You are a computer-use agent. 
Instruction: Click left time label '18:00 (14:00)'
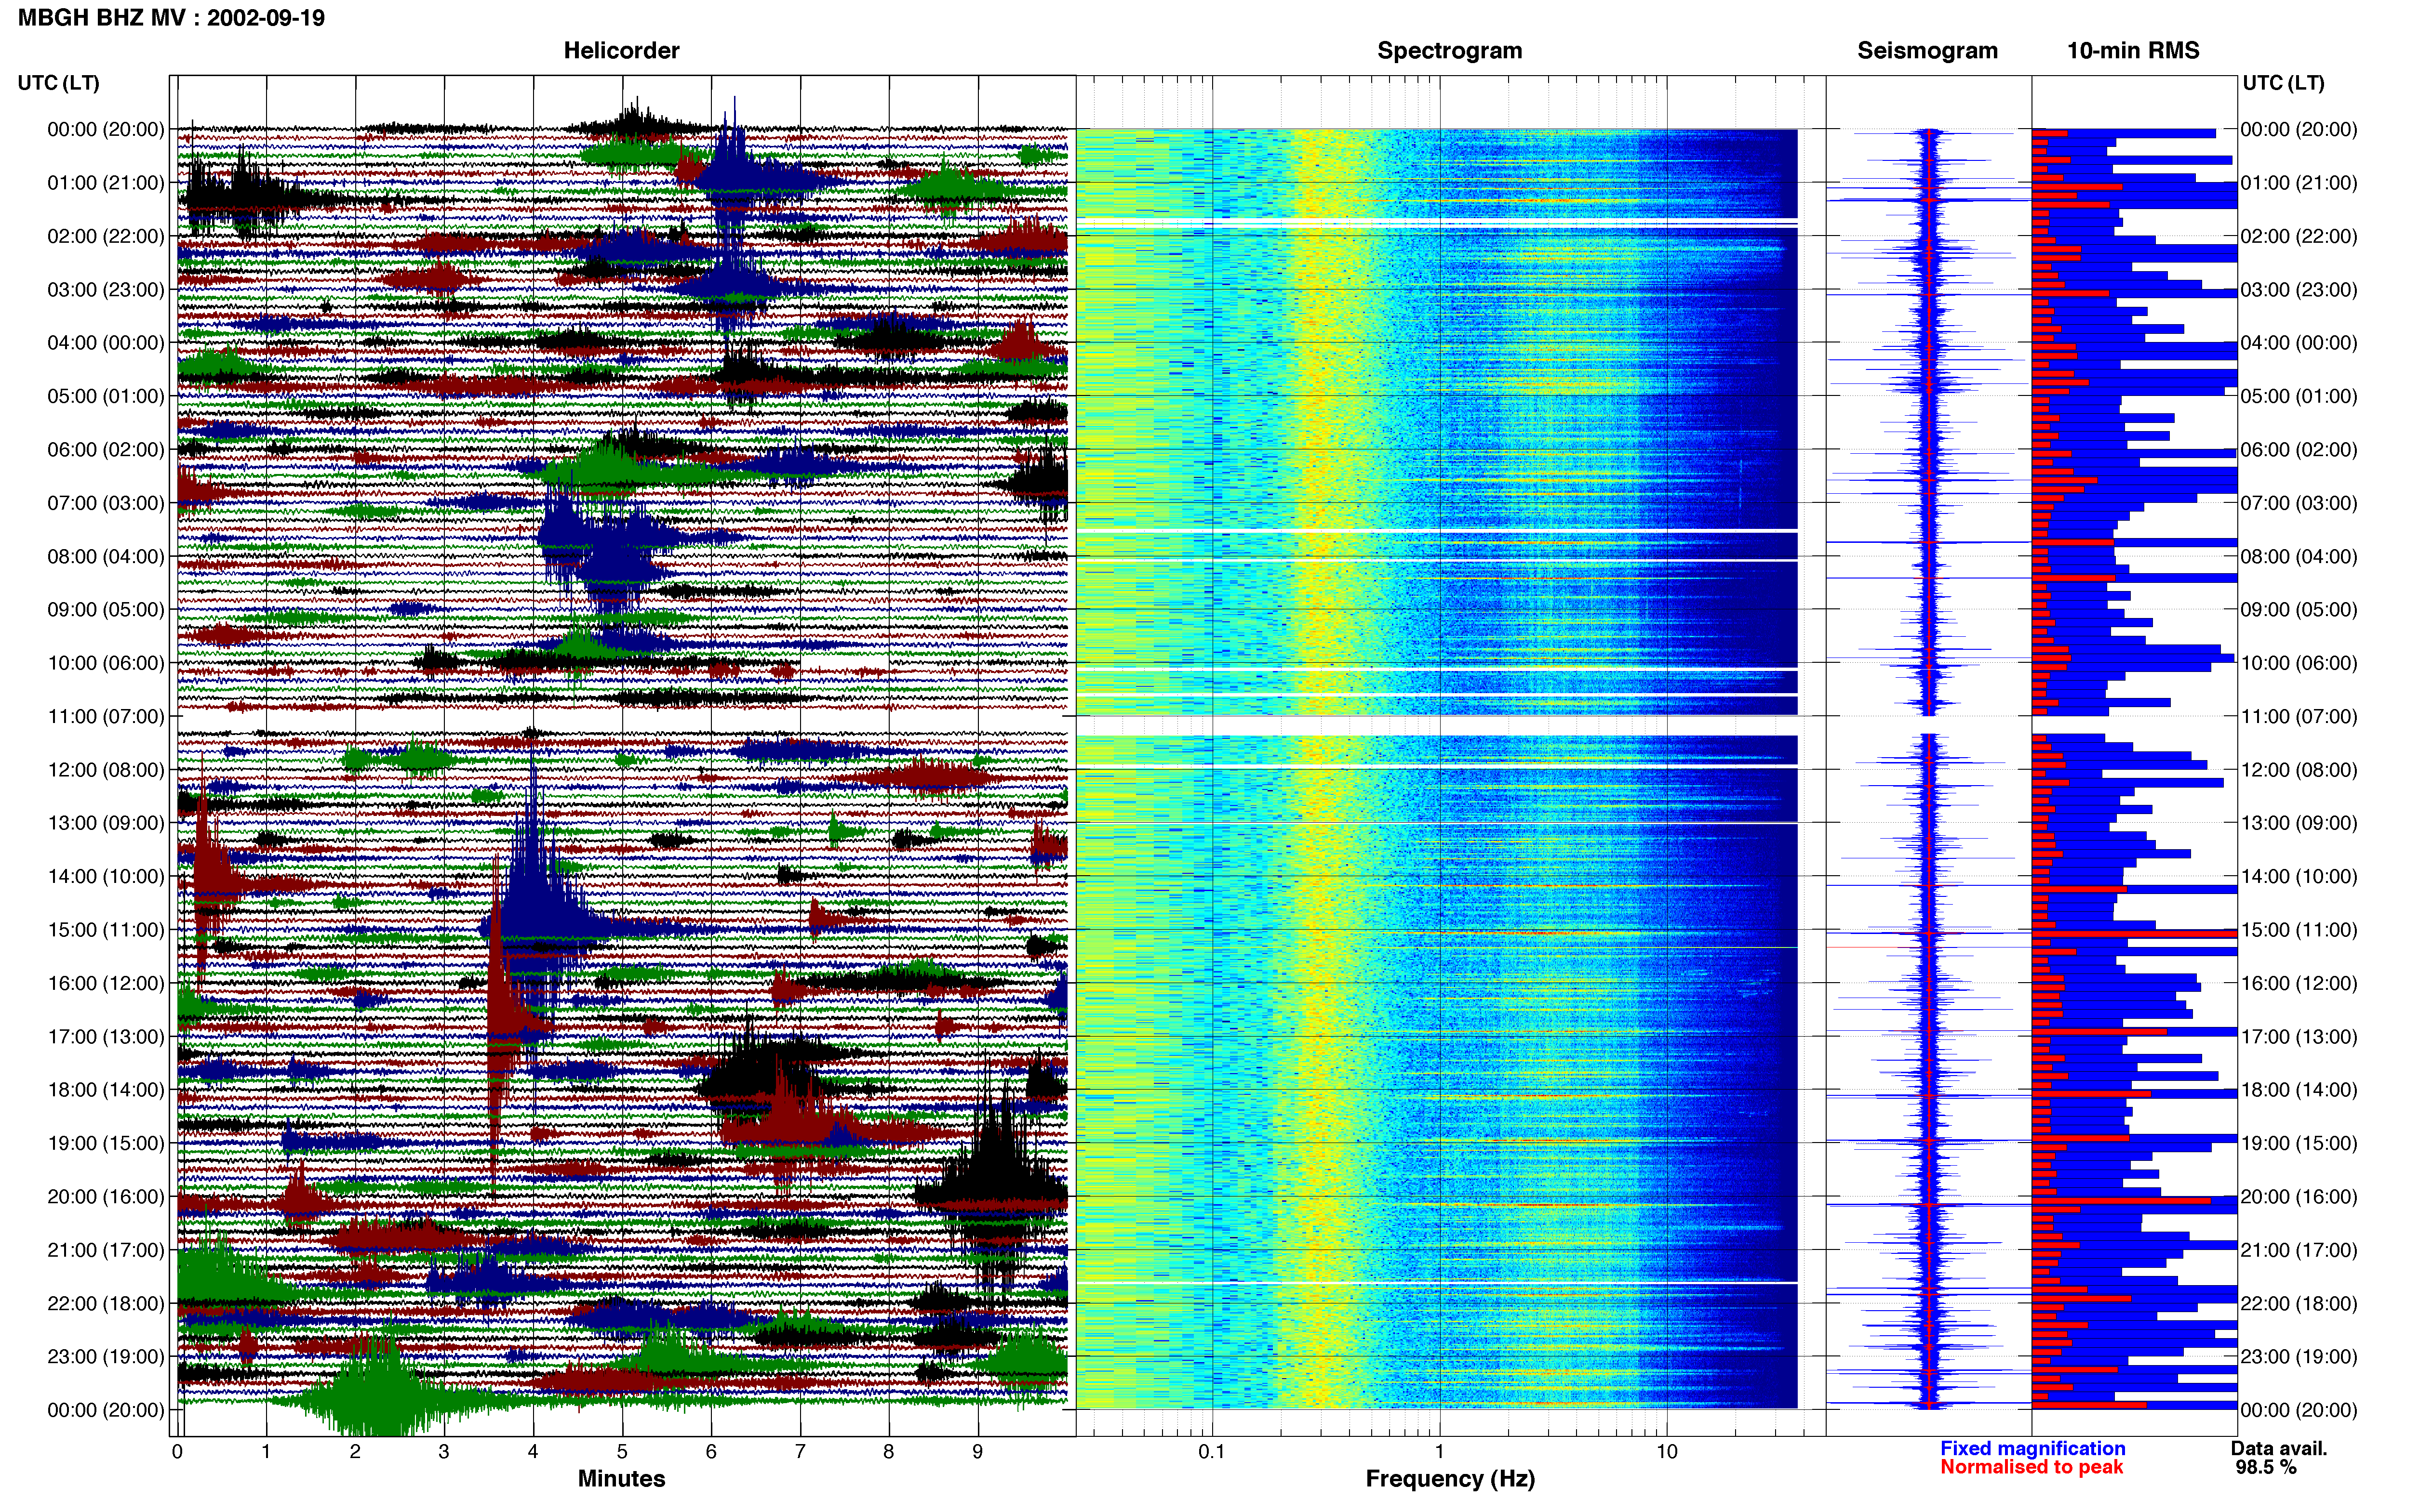tap(106, 1090)
